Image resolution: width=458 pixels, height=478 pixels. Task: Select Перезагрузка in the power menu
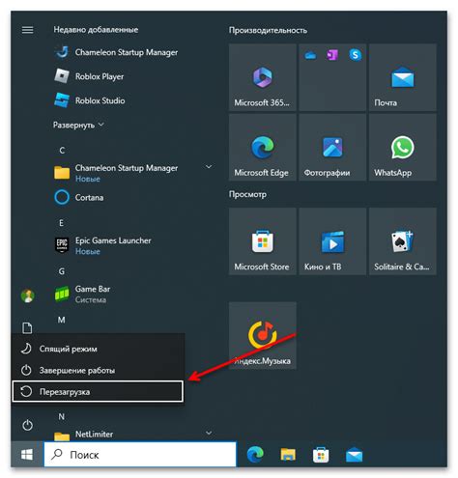(98, 391)
